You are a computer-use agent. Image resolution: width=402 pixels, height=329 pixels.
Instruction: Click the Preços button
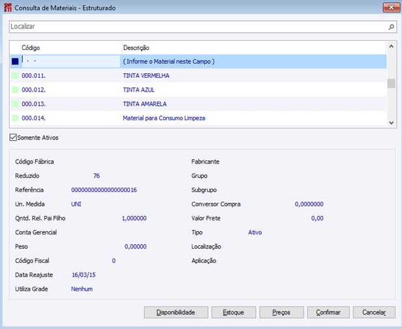[281, 312]
